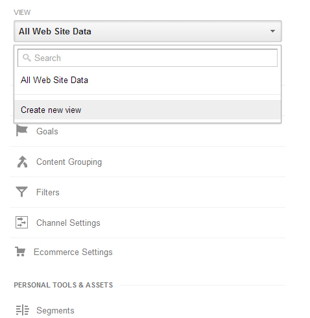
Task: Open the Content Grouping link
Action: 69,162
